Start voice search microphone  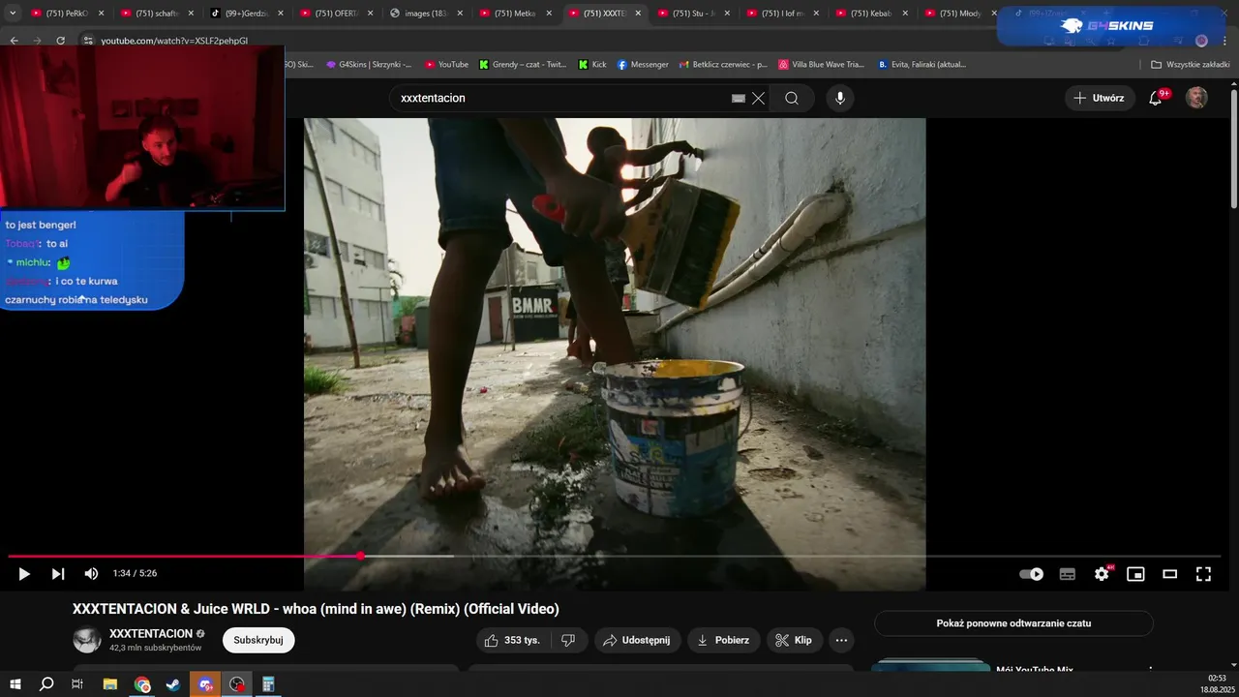pos(840,98)
